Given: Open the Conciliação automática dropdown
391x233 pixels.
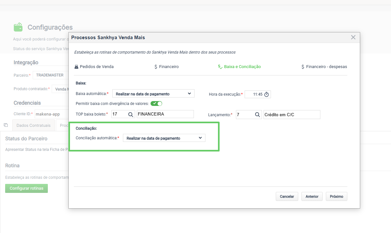Looking at the screenshot, I should point(164,138).
